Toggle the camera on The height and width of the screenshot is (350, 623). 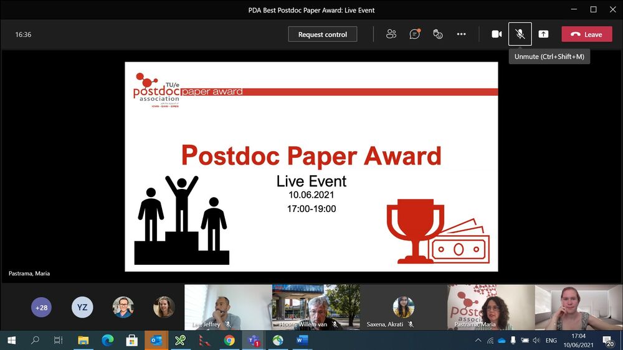click(497, 34)
